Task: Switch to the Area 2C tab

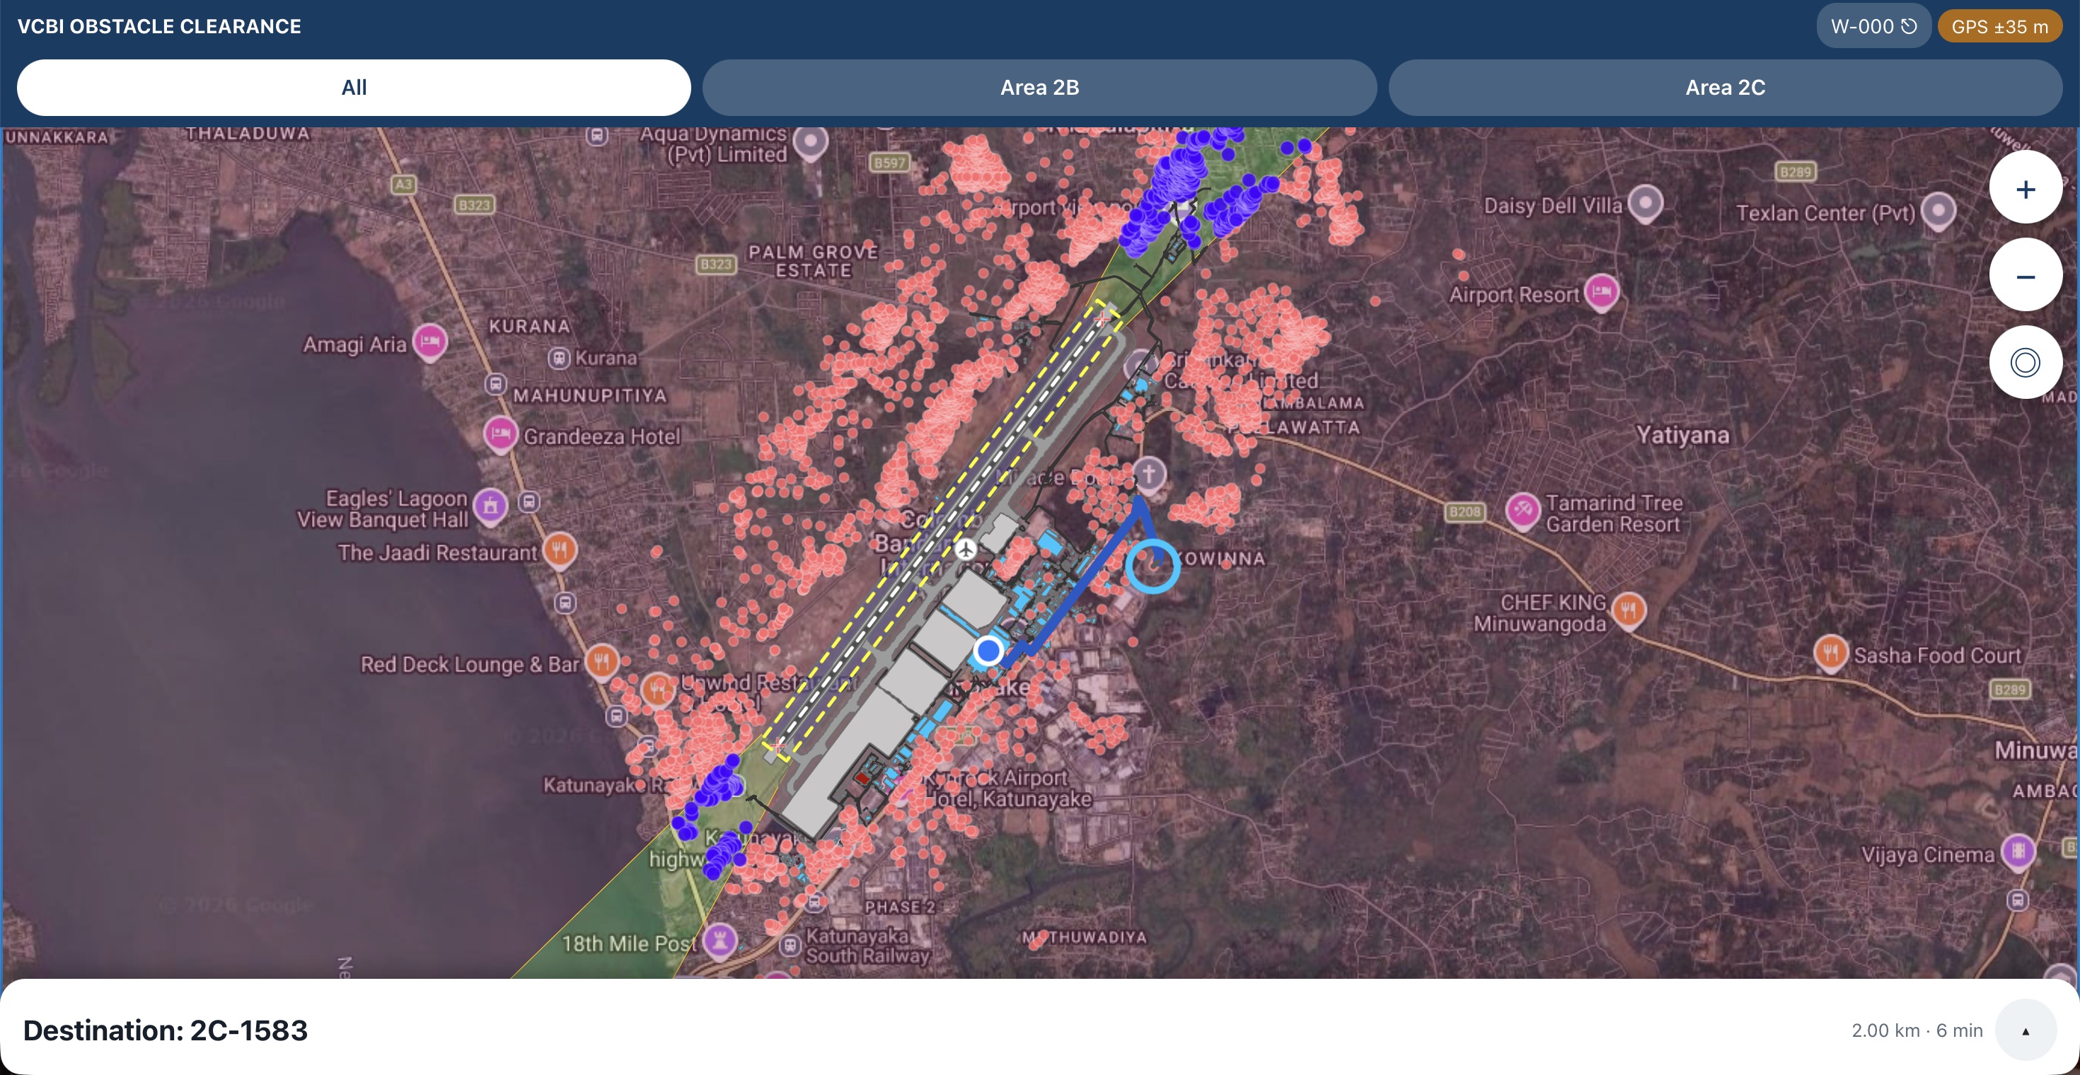Action: (1725, 87)
